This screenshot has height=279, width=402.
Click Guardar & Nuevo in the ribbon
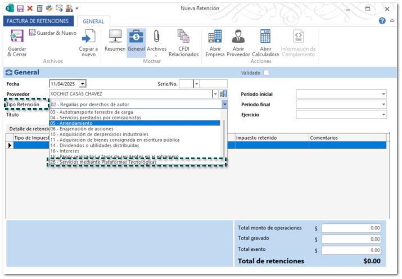click(x=52, y=33)
